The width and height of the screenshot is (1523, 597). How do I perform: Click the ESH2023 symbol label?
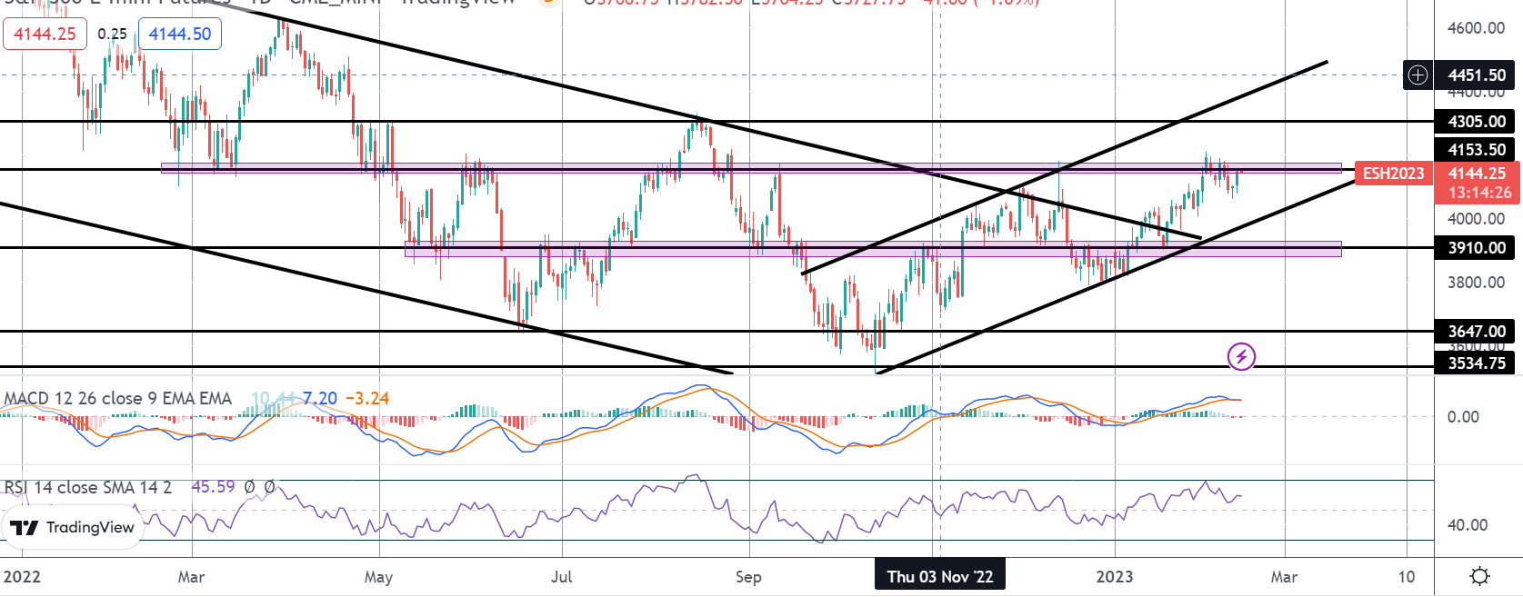point(1393,173)
